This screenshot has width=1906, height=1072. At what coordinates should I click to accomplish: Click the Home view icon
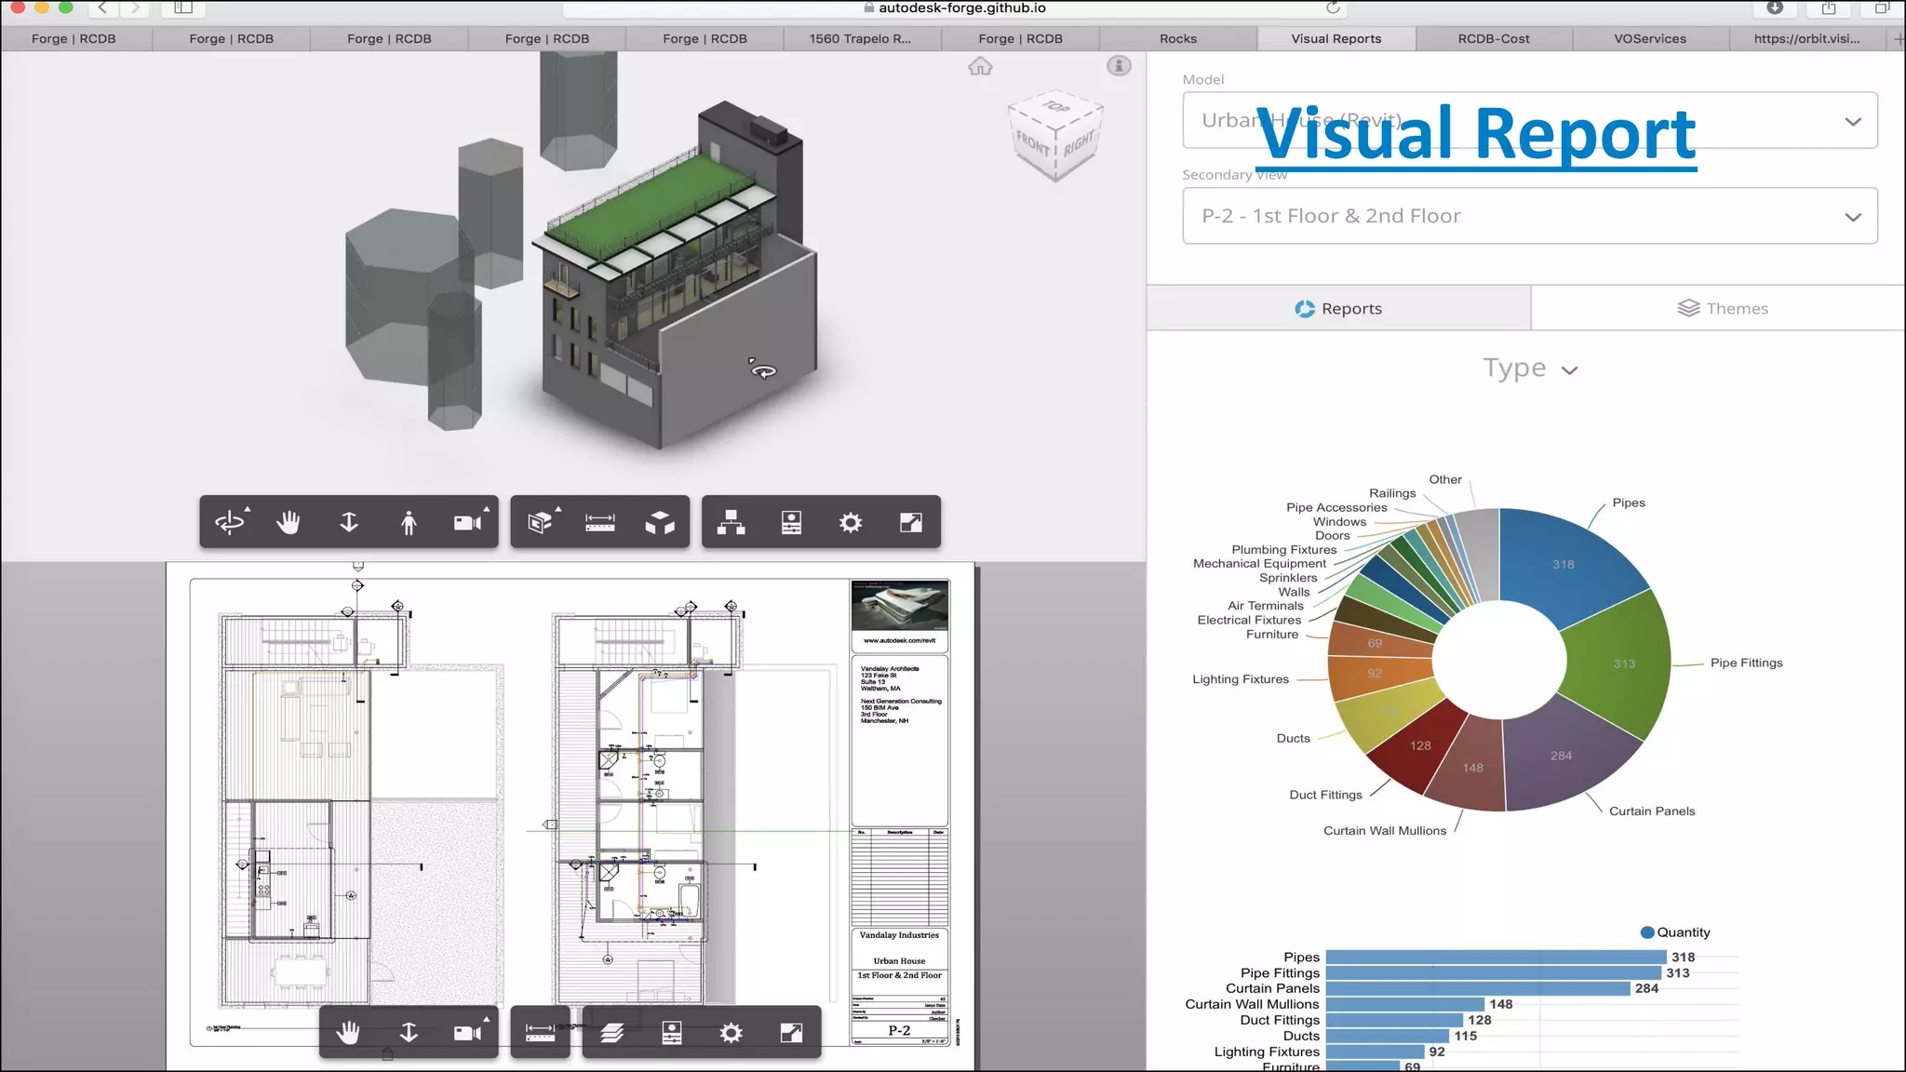coord(980,66)
